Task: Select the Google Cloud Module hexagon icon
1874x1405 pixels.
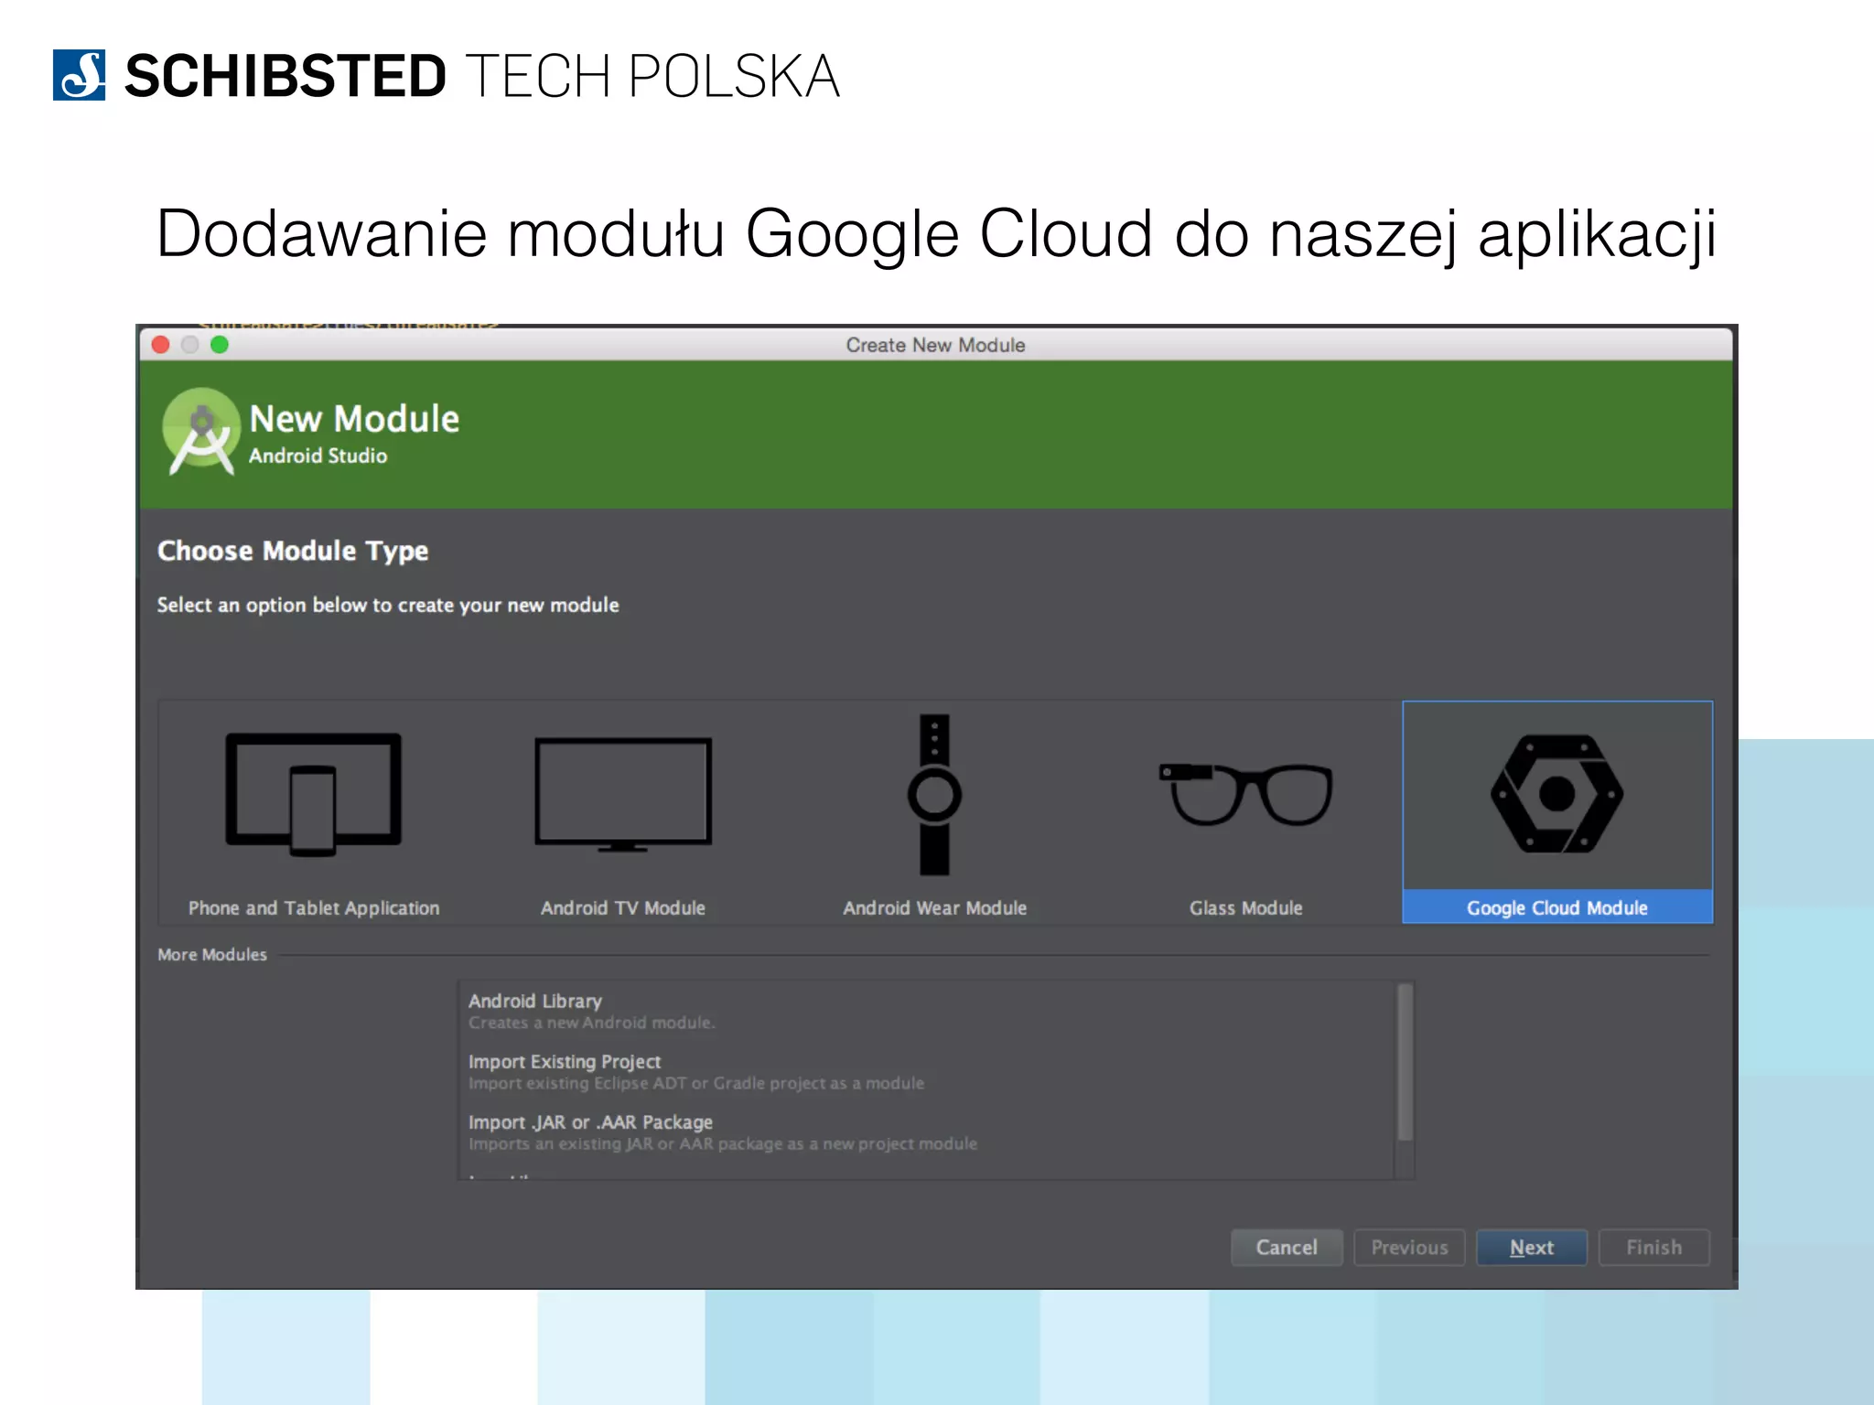Action: point(1556,794)
